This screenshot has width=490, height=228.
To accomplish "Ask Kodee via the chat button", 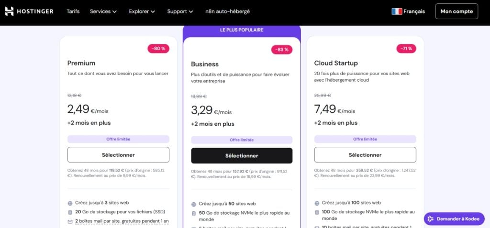I will click(454, 218).
